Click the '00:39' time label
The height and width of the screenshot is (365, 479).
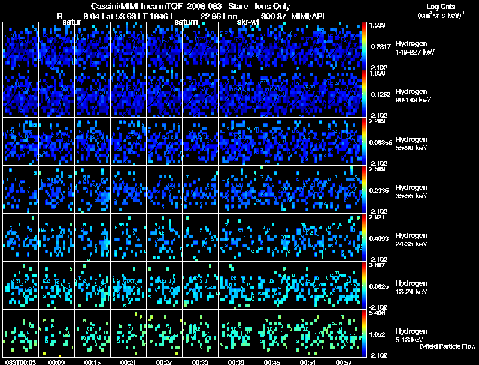(x=236, y=362)
